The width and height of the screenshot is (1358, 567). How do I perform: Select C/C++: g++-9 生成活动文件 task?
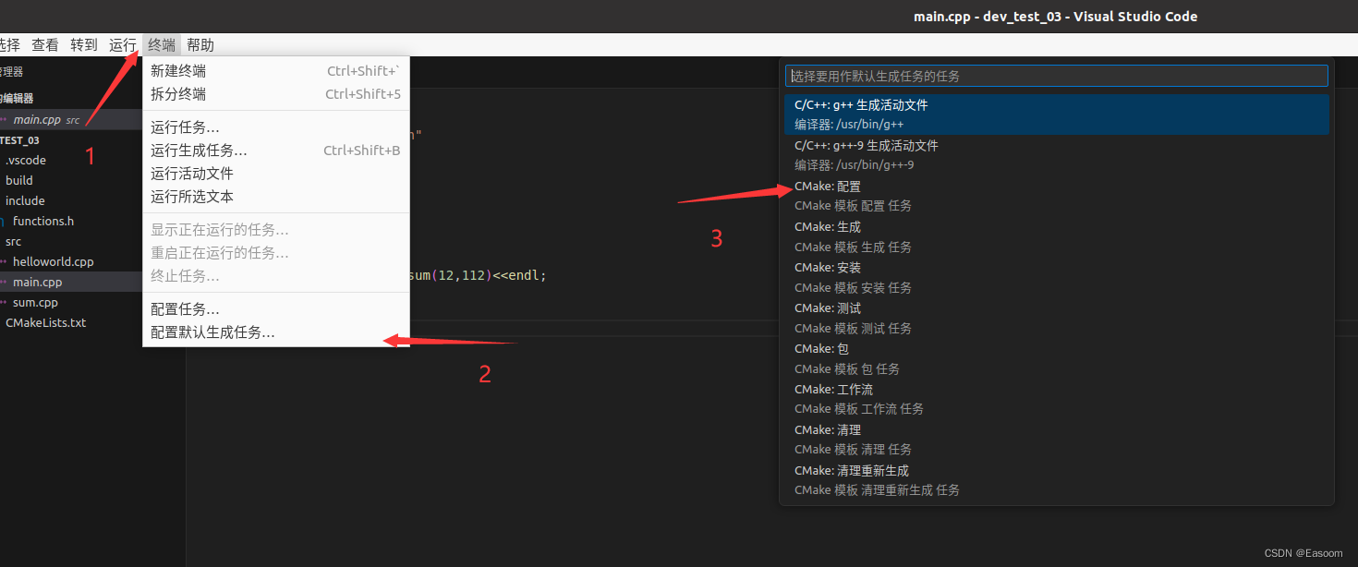click(x=1057, y=155)
